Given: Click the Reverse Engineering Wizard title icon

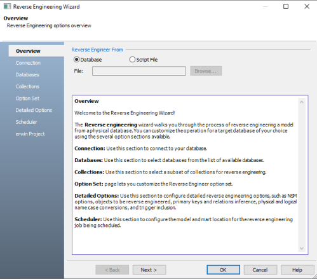Looking at the screenshot, I should coord(7,6).
